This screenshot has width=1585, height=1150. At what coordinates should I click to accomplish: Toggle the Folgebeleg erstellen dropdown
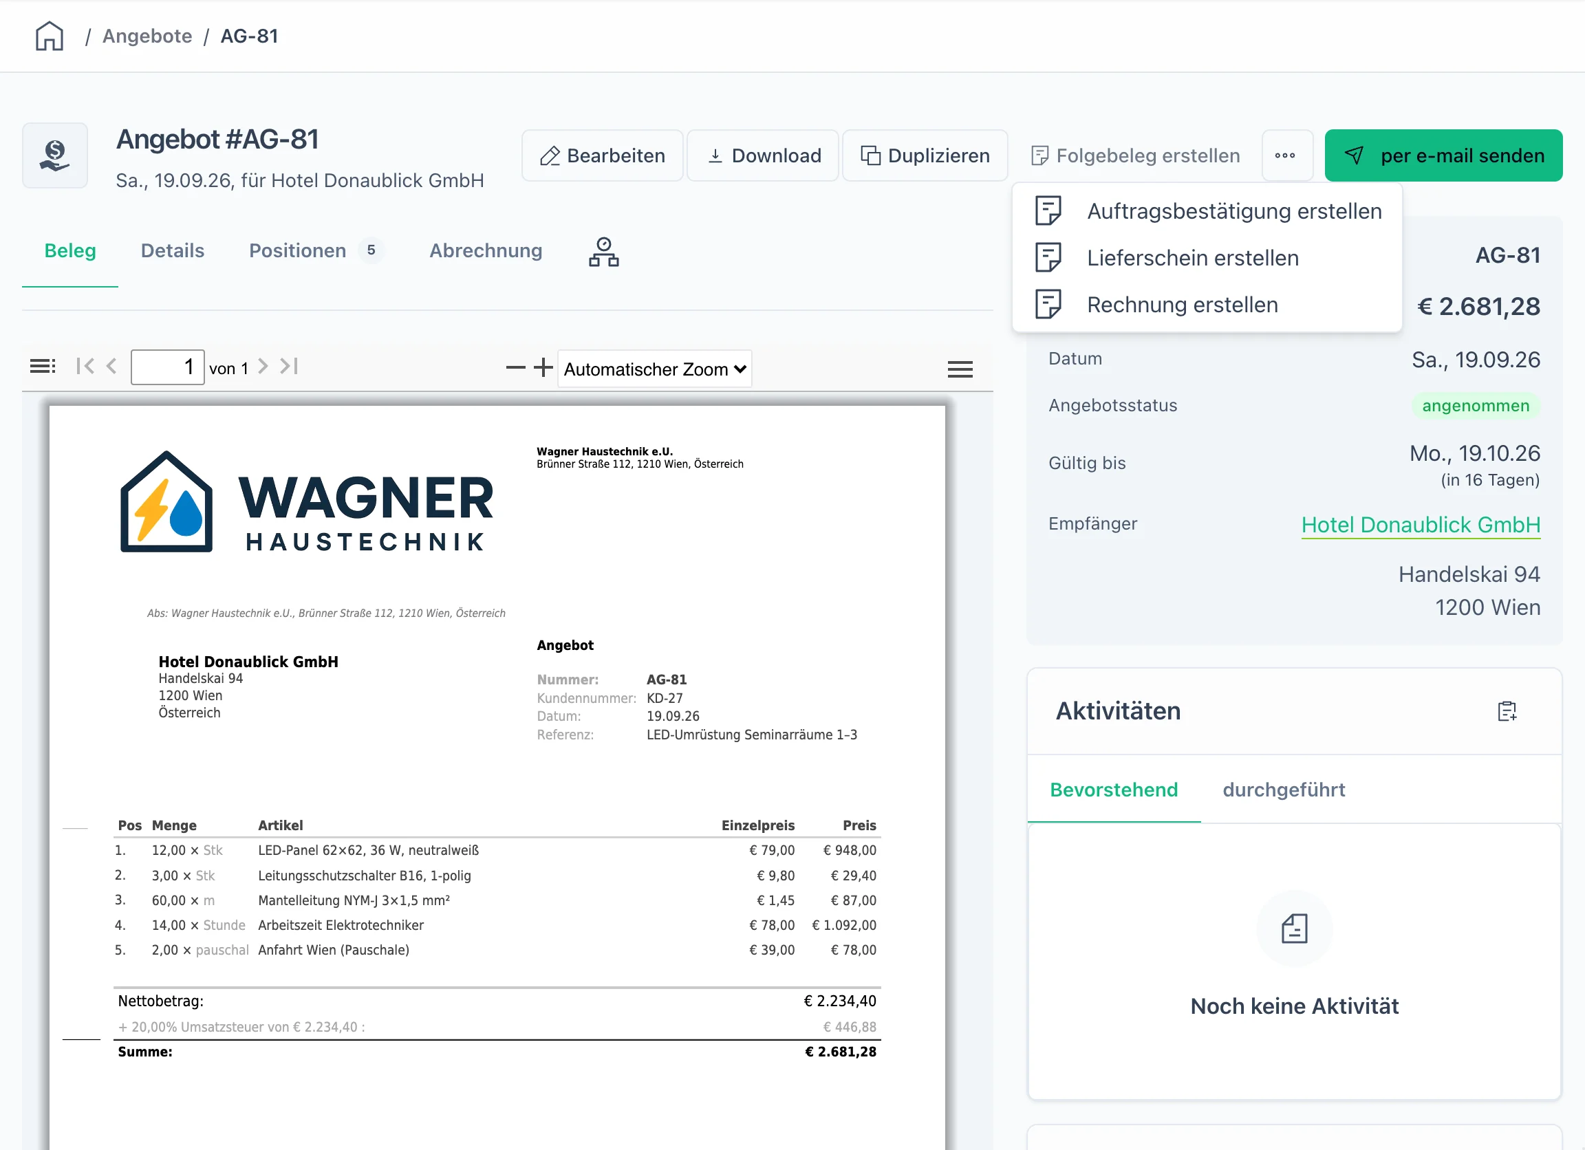point(1136,155)
